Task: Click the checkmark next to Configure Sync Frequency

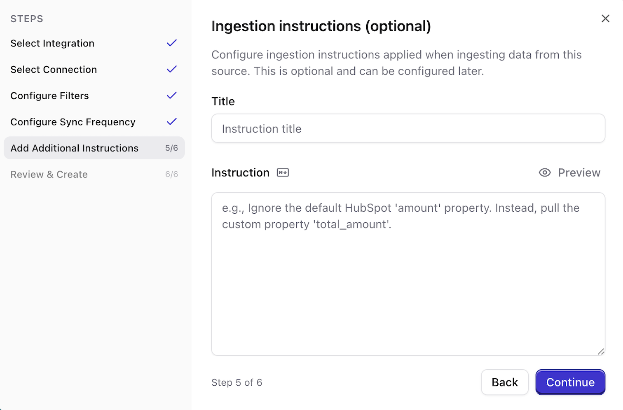Action: [171, 121]
